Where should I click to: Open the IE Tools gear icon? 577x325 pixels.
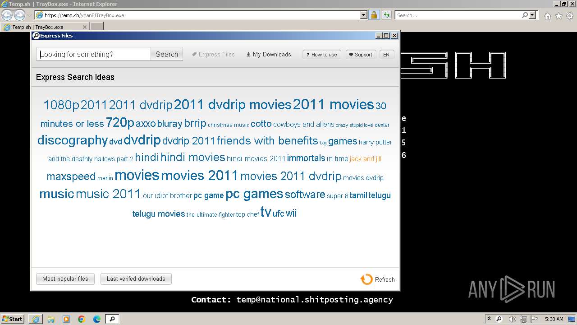(570, 15)
